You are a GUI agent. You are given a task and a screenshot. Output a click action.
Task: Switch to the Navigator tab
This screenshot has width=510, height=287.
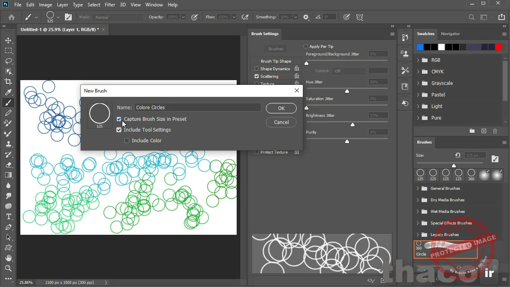(450, 34)
